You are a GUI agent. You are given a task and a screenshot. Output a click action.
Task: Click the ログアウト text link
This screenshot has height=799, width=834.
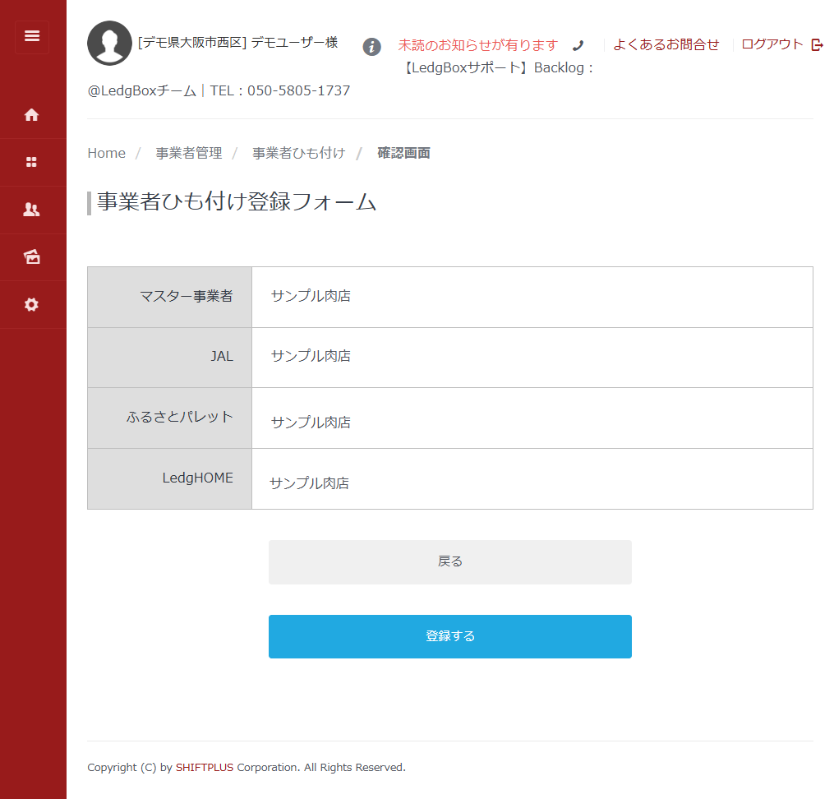(772, 44)
